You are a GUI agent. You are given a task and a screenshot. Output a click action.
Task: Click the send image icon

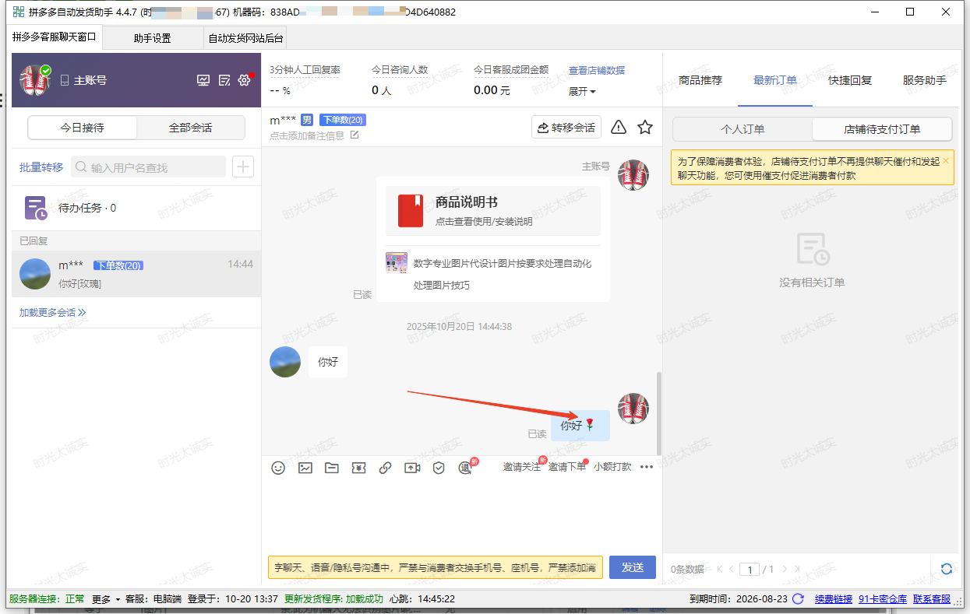pyautogui.click(x=305, y=468)
